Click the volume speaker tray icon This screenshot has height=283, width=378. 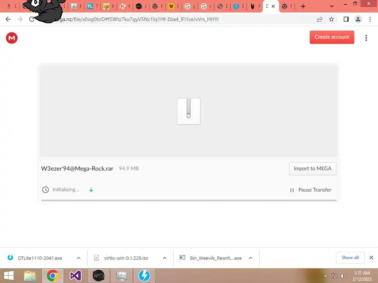[343, 276]
